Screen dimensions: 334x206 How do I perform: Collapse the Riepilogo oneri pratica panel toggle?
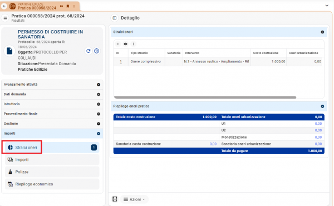pos(322,106)
